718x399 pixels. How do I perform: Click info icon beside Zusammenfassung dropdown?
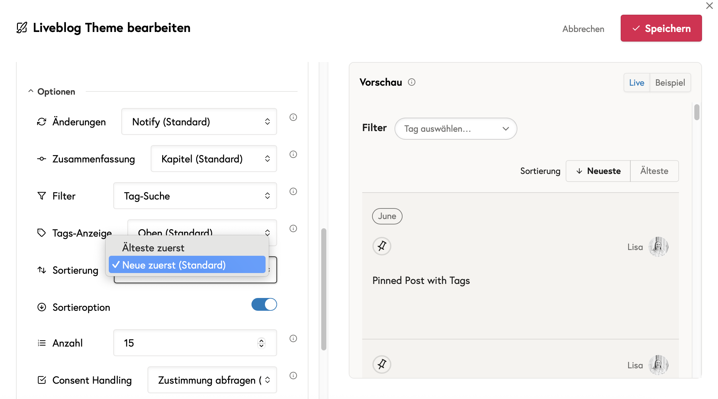click(x=293, y=154)
